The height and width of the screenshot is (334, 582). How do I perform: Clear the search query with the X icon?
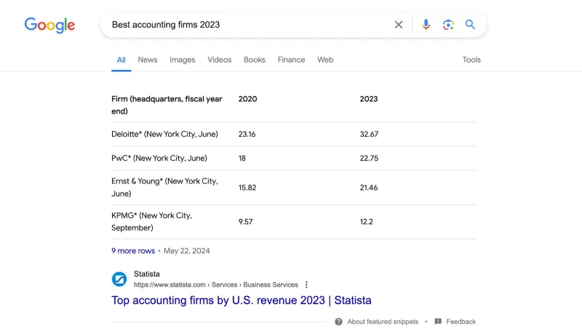(x=399, y=25)
